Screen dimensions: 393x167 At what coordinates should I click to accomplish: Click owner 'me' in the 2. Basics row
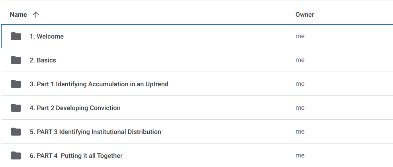tap(300, 60)
